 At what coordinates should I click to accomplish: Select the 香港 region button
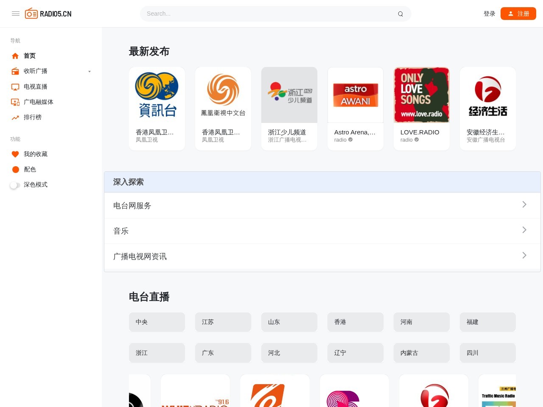pyautogui.click(x=355, y=322)
